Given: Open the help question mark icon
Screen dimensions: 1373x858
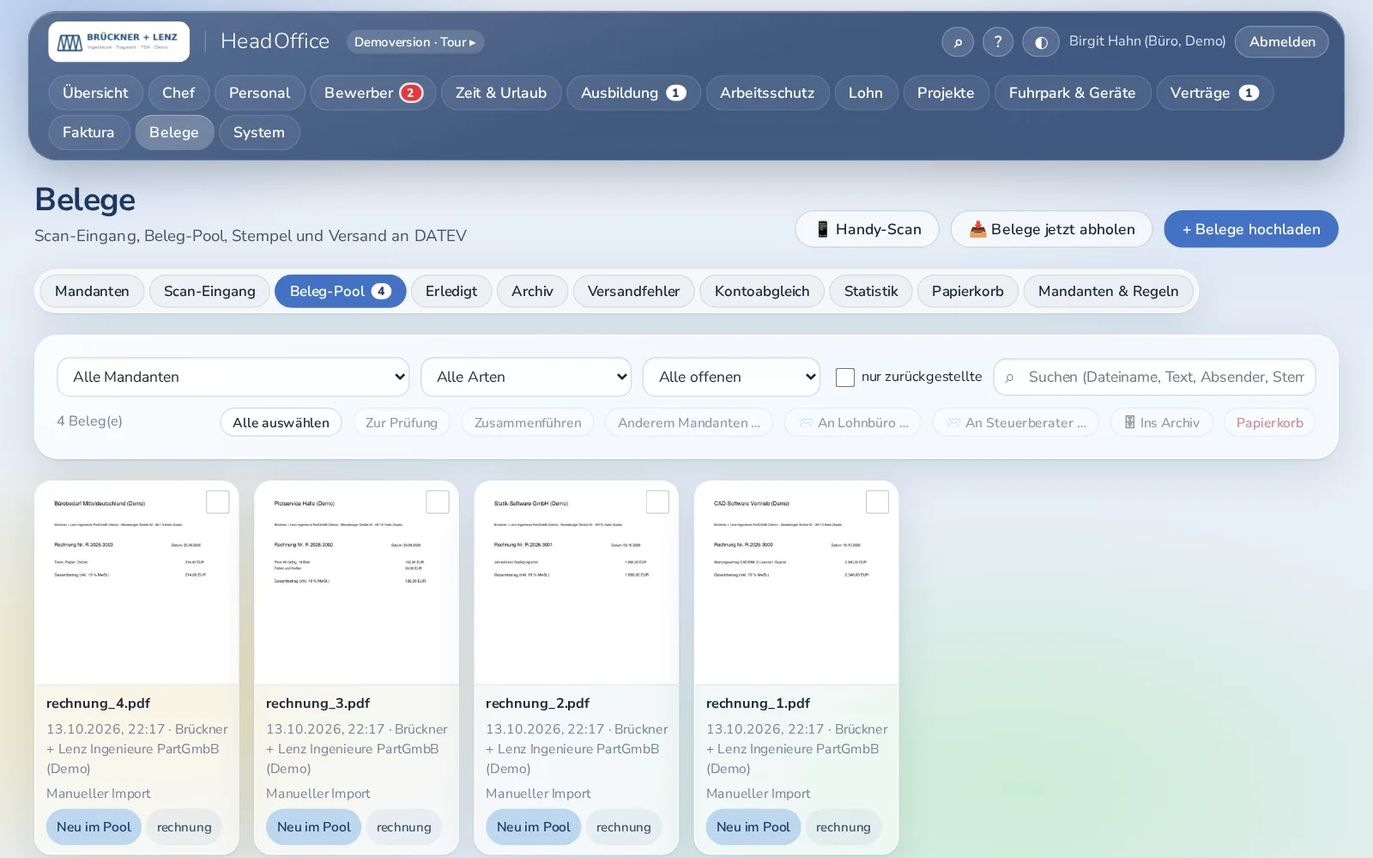Looking at the screenshot, I should click(998, 42).
